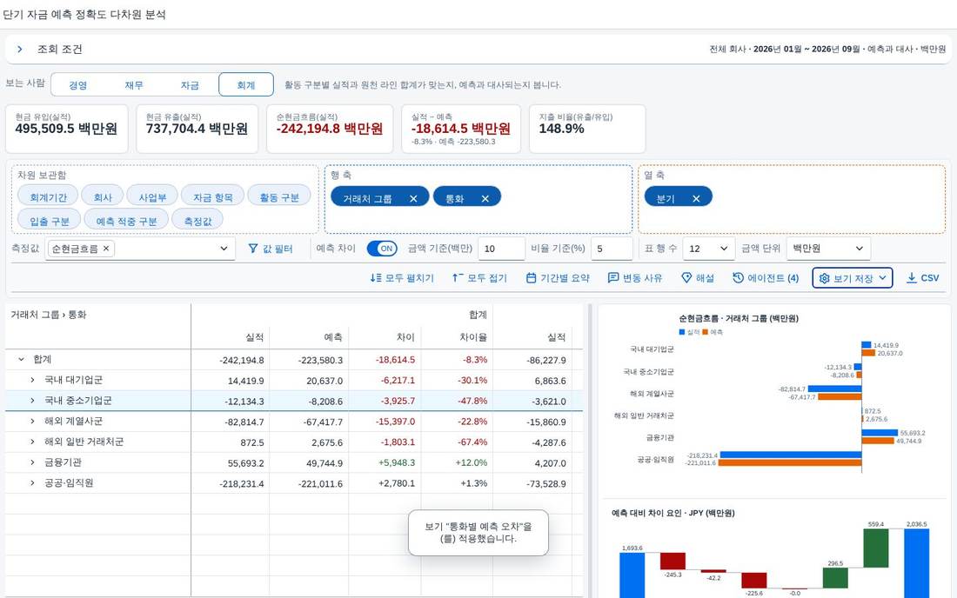Pick the 예측 적중 구분 dimension chip
Viewport: 957px width, 598px height.
click(x=126, y=221)
